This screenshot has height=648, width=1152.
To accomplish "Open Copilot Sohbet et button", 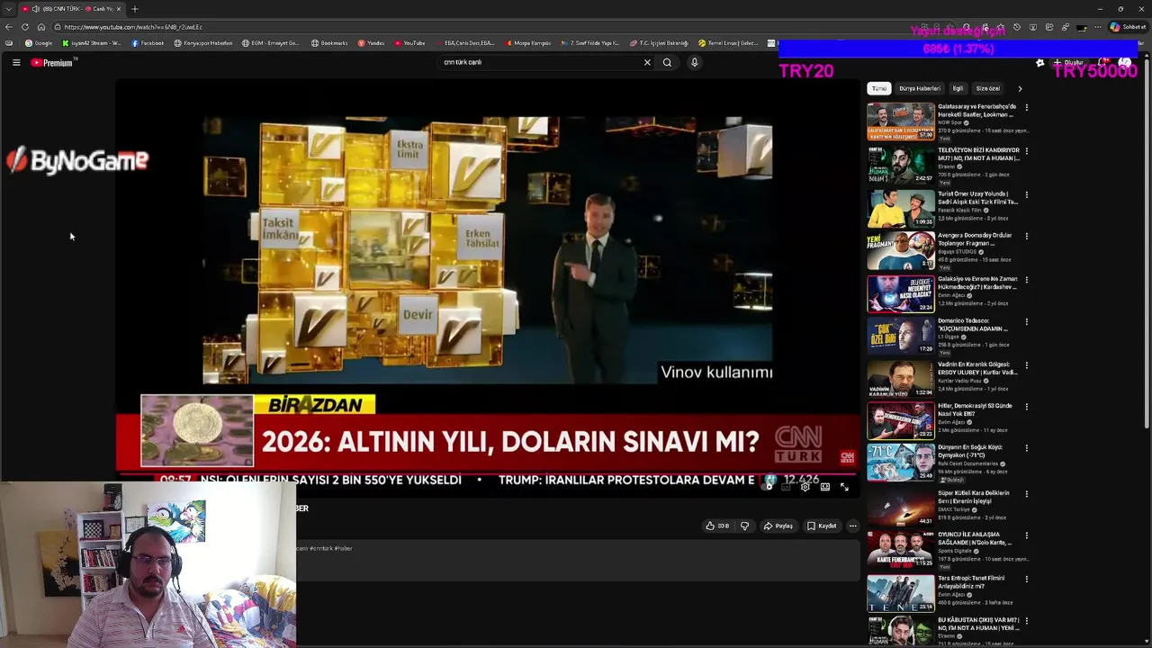I will coord(1129,27).
